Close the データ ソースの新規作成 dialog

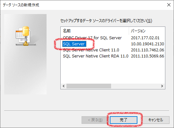169,5
